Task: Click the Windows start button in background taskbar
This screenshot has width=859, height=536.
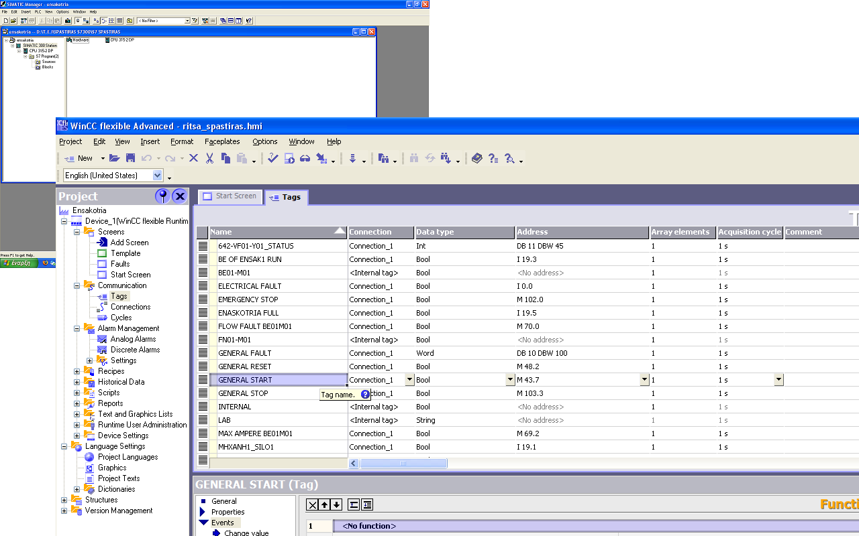Action: tap(19, 263)
